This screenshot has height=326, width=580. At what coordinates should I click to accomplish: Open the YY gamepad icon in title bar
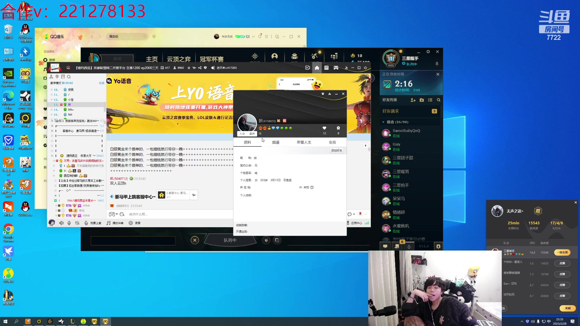point(336,68)
